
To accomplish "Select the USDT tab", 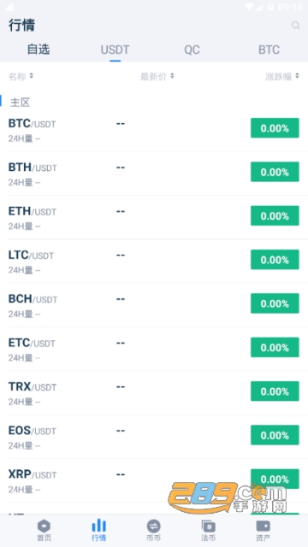I will tap(115, 50).
